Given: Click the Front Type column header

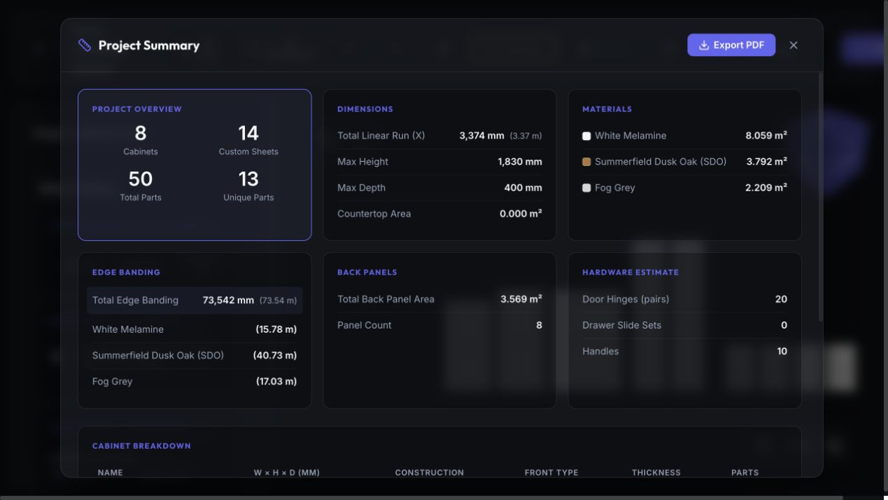Looking at the screenshot, I should tap(551, 473).
